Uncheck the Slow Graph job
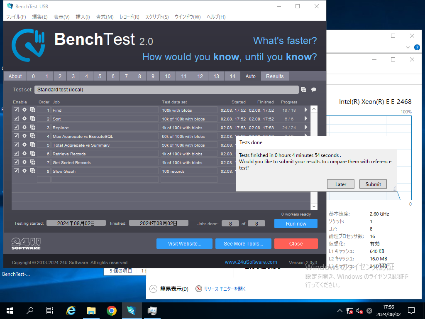This screenshot has width=425, height=319. (x=16, y=171)
